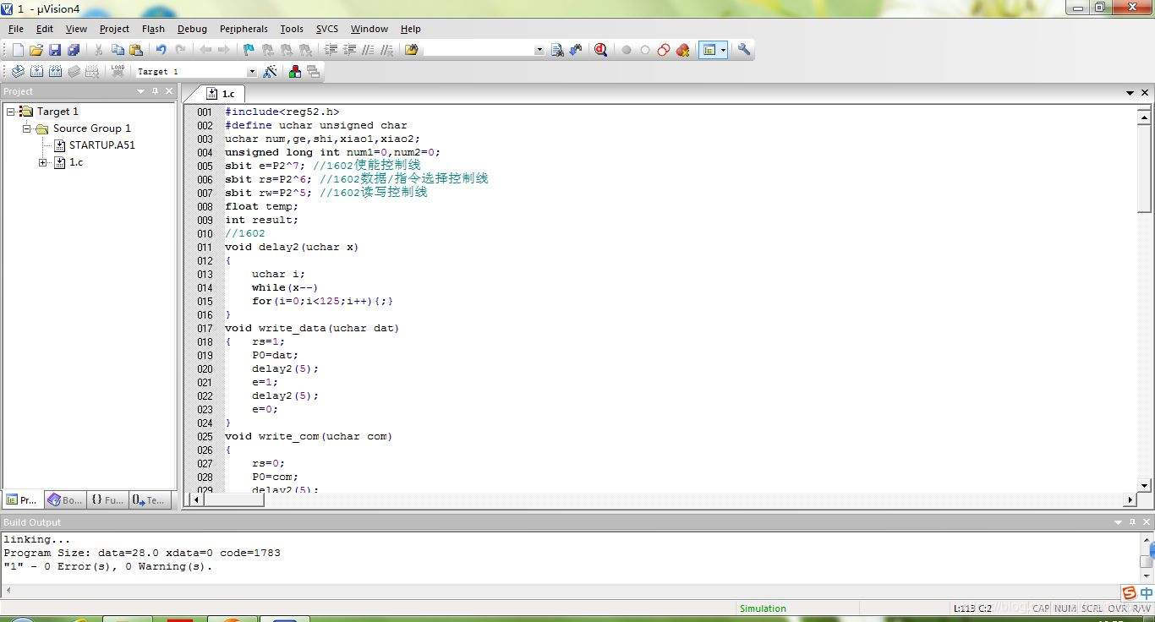Open the SVCS menu
The width and height of the screenshot is (1155, 622).
pyautogui.click(x=326, y=29)
